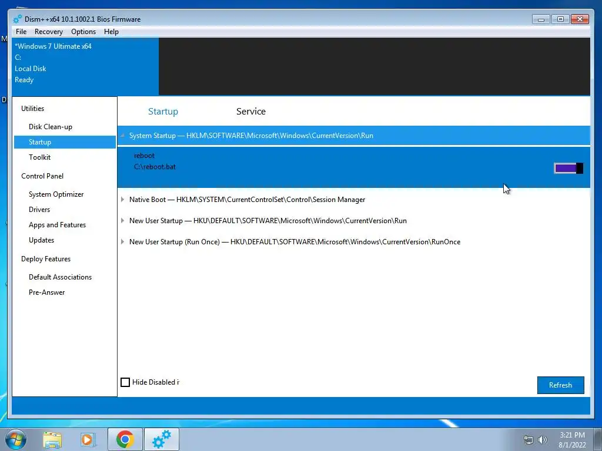Click the Utilities section heading
This screenshot has width=602, height=451.
[x=33, y=109]
